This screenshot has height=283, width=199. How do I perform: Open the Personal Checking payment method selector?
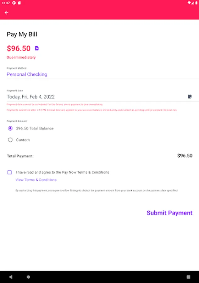(x=27, y=75)
